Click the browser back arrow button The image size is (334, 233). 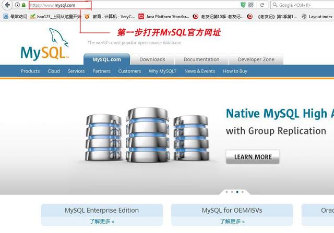[7, 5]
